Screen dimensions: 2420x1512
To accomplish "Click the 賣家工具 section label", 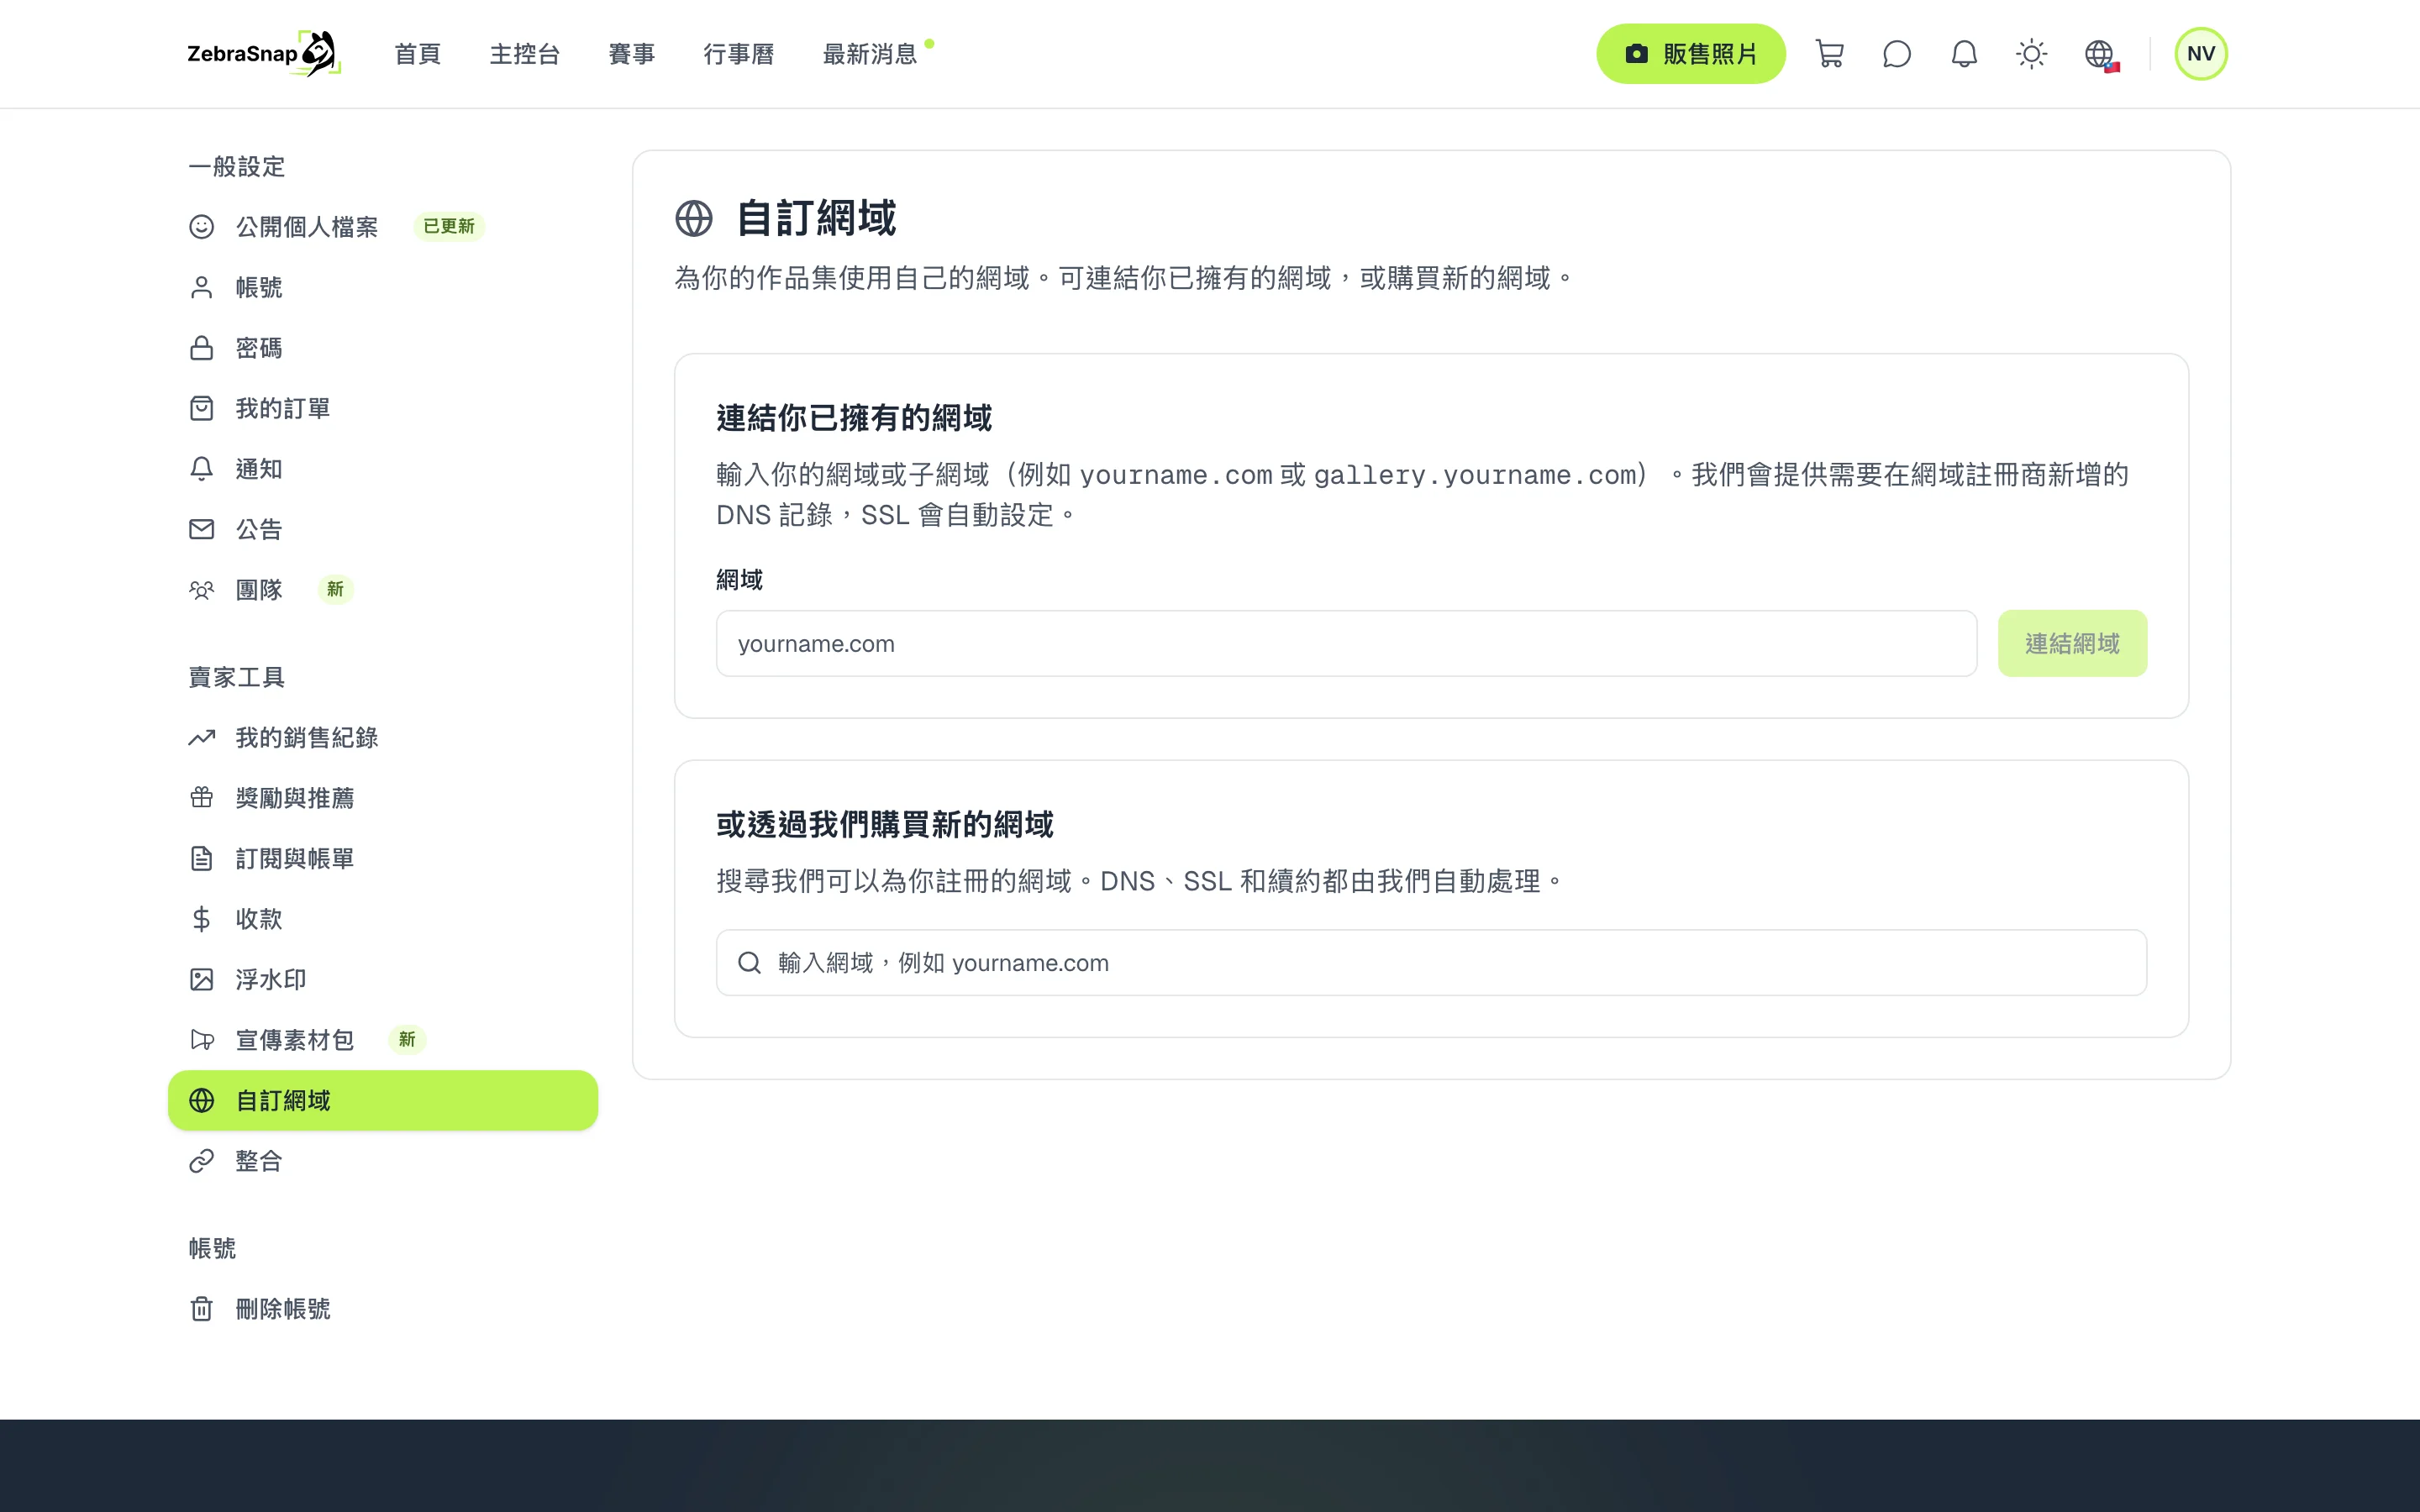I will click(x=237, y=678).
